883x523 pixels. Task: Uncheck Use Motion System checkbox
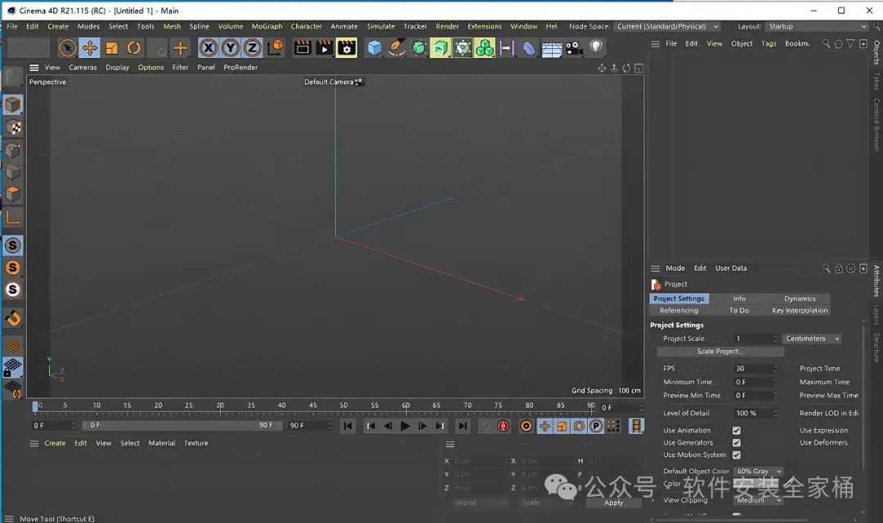tap(736, 455)
